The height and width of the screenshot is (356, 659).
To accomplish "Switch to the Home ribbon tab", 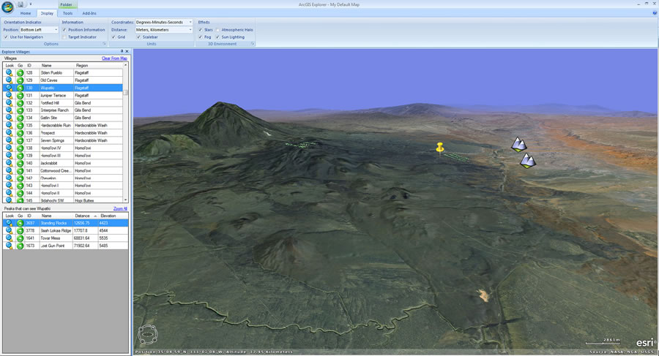I will coord(26,13).
